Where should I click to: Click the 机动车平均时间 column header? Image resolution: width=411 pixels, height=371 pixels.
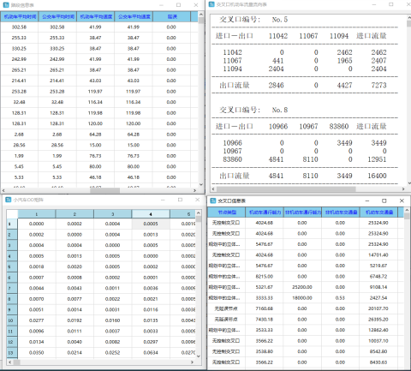(20, 16)
